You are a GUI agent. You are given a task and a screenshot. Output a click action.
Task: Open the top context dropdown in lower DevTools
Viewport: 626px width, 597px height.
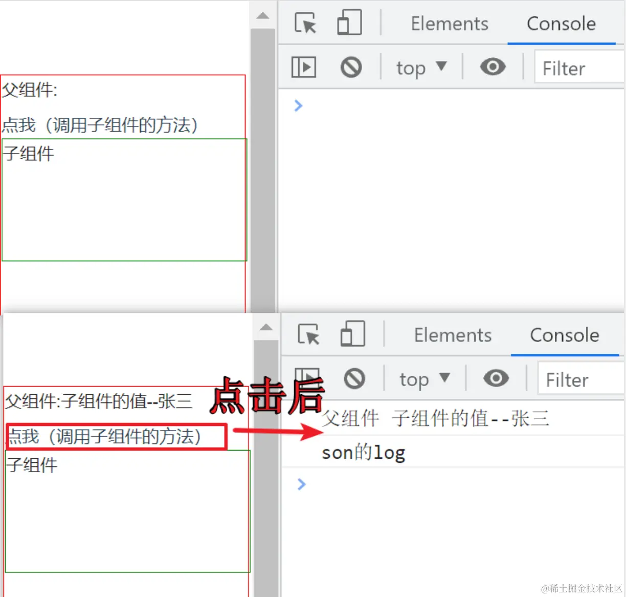click(x=424, y=379)
